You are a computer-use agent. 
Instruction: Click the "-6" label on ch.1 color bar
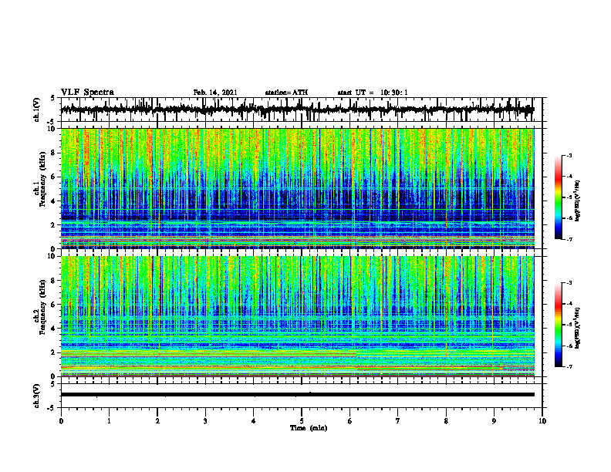(569, 218)
